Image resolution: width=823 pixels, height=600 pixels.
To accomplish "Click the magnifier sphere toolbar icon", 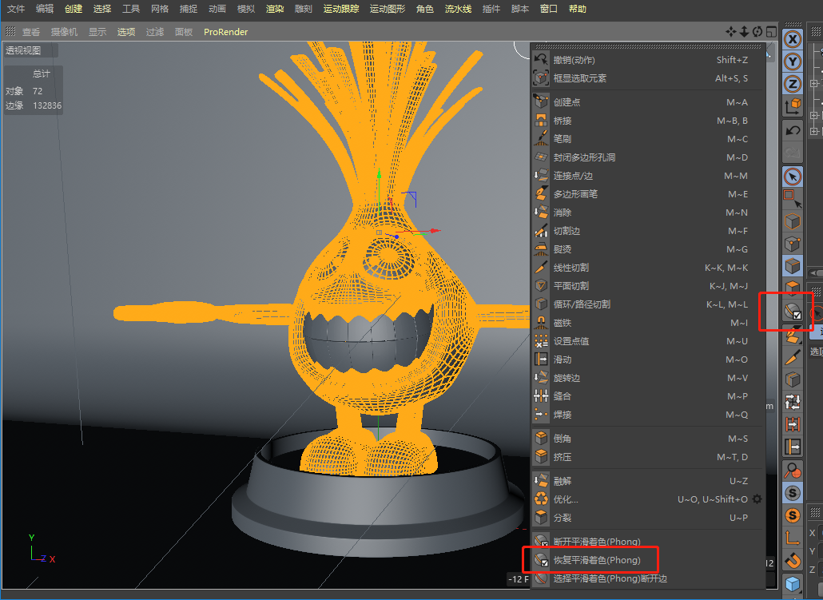I will (793, 471).
